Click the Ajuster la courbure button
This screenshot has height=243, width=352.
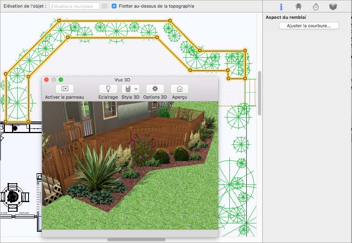click(x=309, y=26)
